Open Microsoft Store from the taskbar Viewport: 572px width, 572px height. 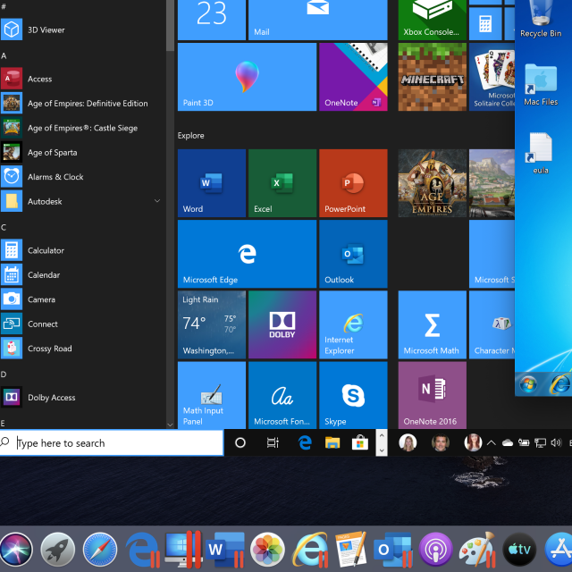click(359, 443)
